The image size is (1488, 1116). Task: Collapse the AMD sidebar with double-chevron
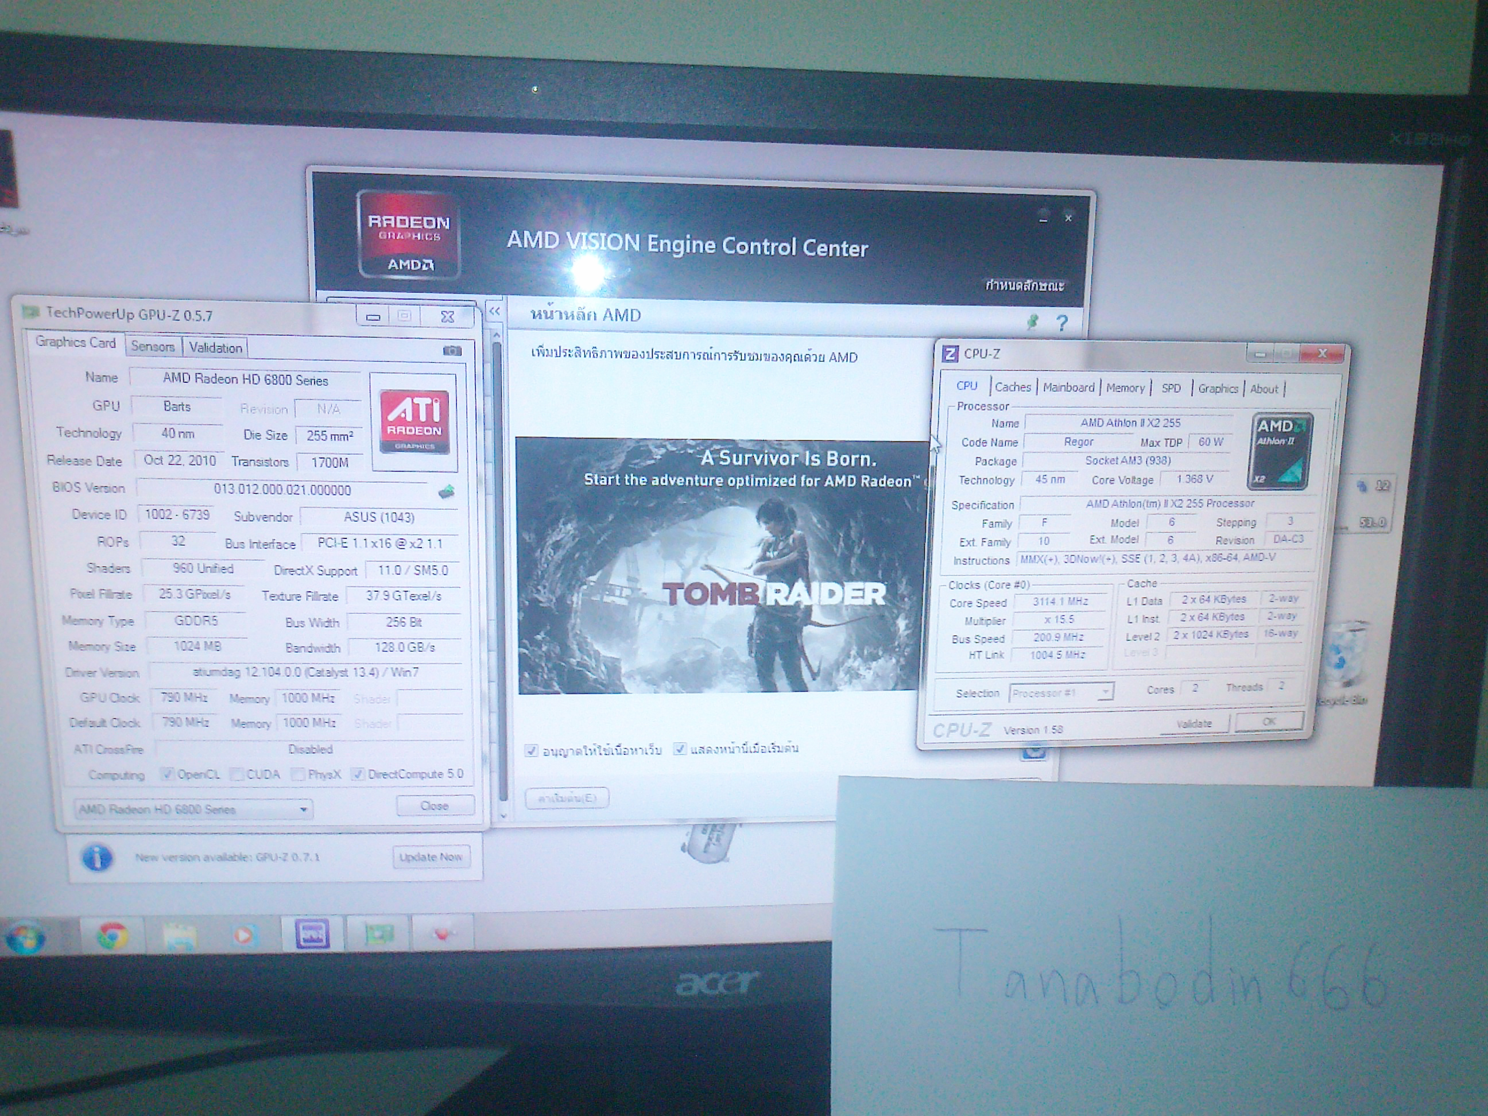point(494,312)
